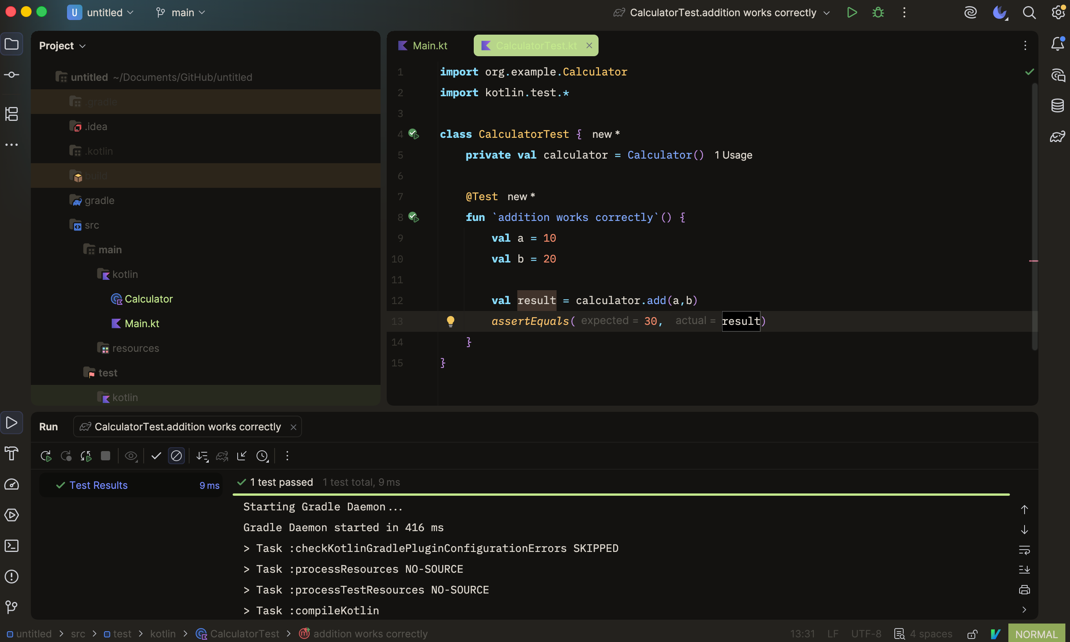Run the CalculatorTest configuration

[851, 13]
